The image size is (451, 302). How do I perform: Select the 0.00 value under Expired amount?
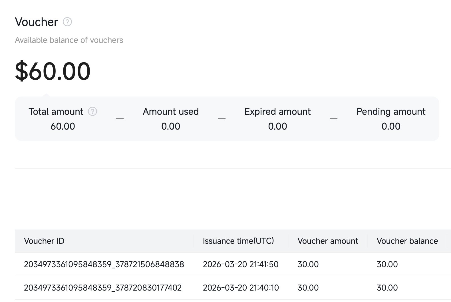tap(277, 126)
